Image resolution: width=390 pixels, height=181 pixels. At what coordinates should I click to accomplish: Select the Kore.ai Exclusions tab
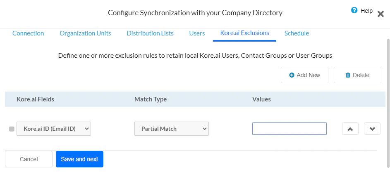[x=244, y=33]
